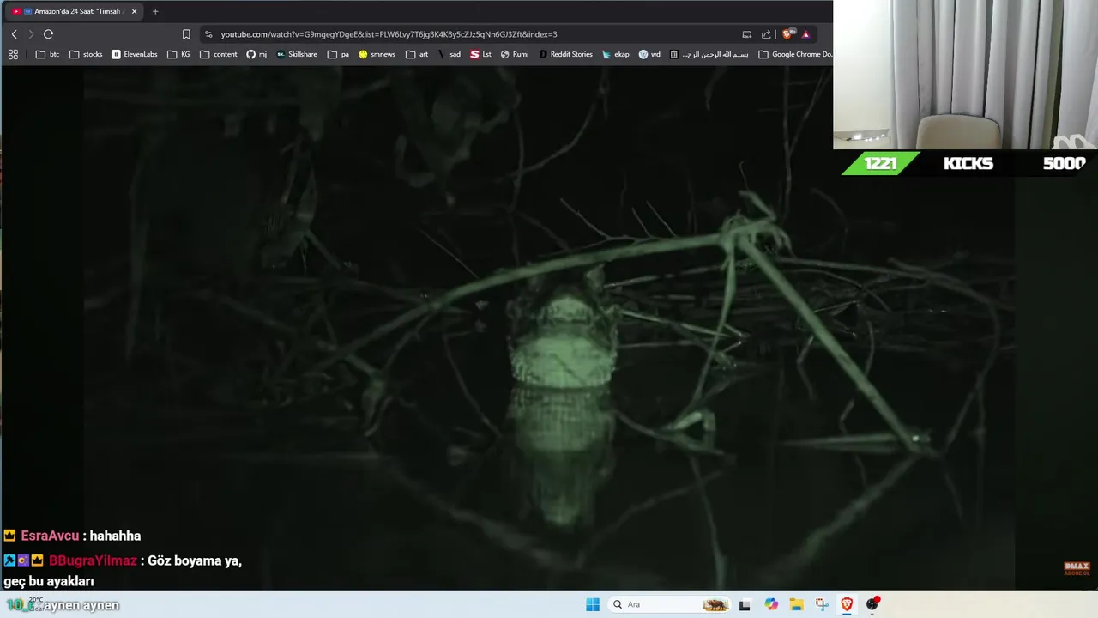1098x618 pixels.
Task: Open the Skillshare bookmark
Action: pyautogui.click(x=297, y=54)
